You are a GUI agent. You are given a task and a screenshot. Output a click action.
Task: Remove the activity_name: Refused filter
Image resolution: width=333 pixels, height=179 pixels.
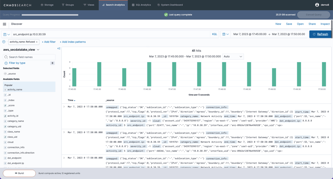[x=37, y=42]
